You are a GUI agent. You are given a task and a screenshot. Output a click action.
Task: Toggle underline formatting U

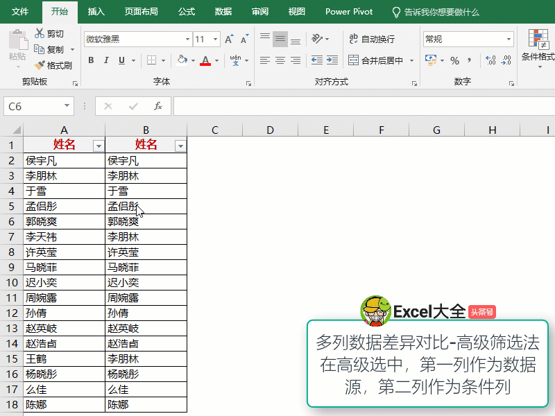122,60
